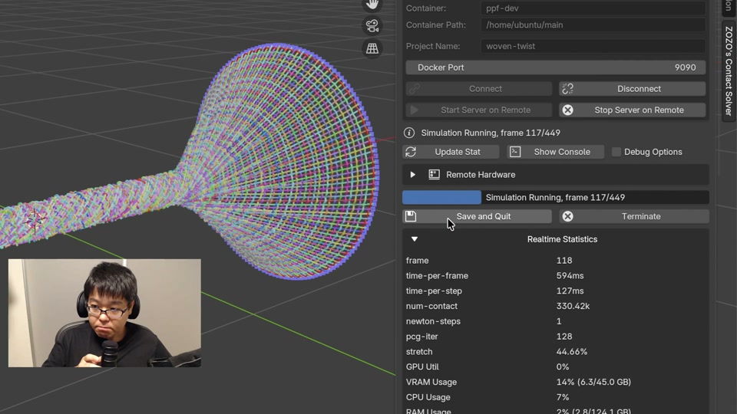This screenshot has height=414, width=737.
Task: Click the Disconnect button
Action: [632, 89]
